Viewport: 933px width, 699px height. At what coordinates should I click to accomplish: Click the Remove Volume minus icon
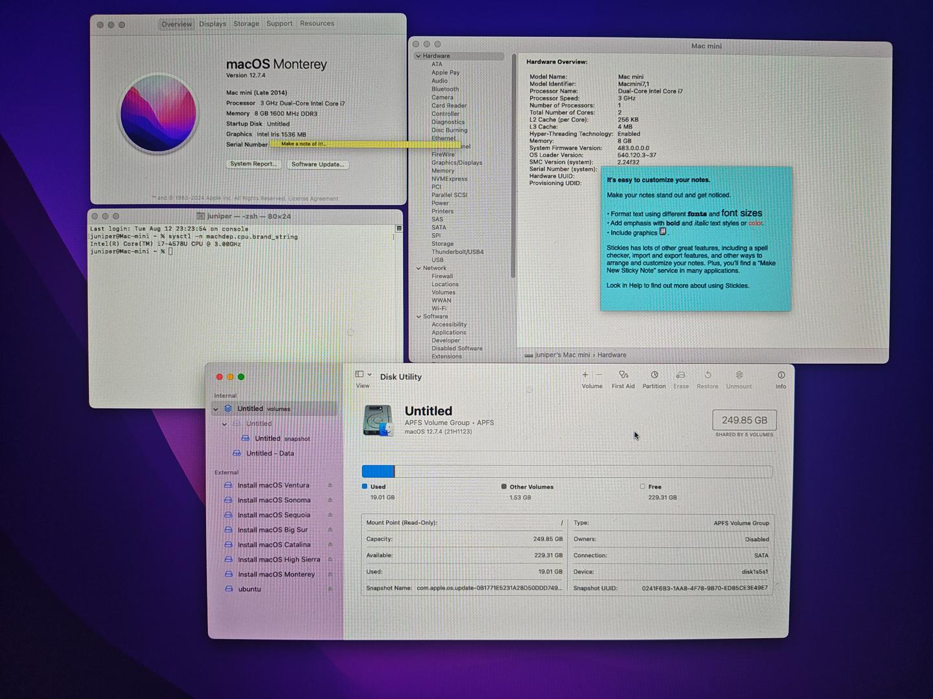(x=599, y=375)
